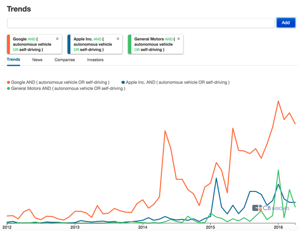Remove the Apple Inc. search term chip
299x231 pixels.
pyautogui.click(x=118, y=39)
